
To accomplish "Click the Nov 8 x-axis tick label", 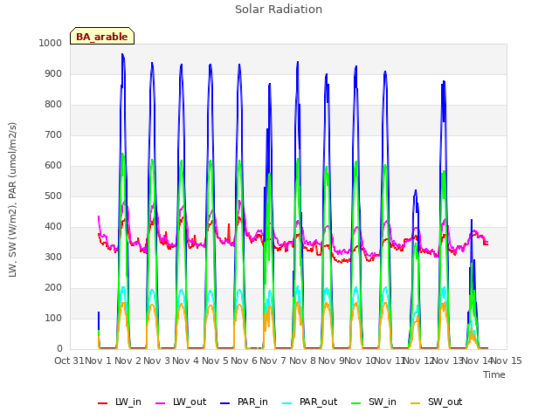I will click(302, 361).
